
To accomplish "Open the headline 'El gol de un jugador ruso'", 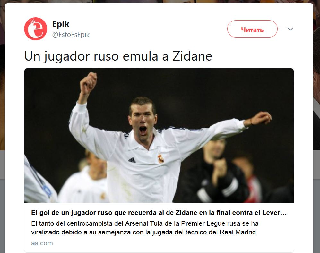I will pyautogui.click(x=159, y=213).
